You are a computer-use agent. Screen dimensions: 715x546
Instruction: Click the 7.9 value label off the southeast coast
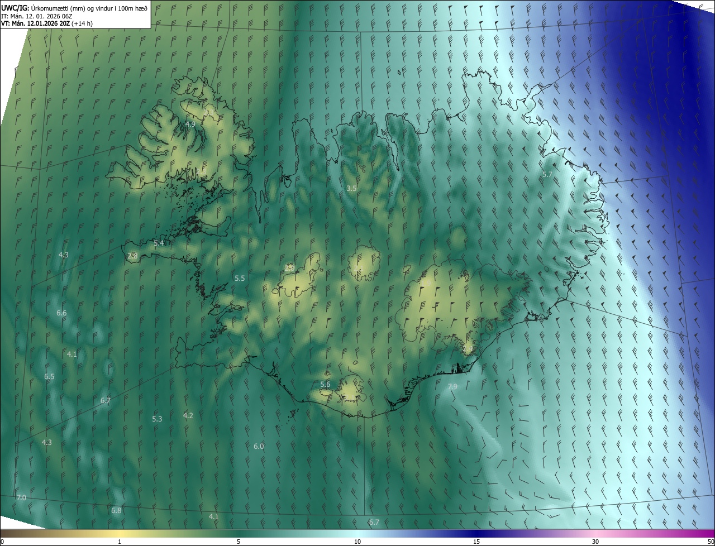click(x=452, y=387)
